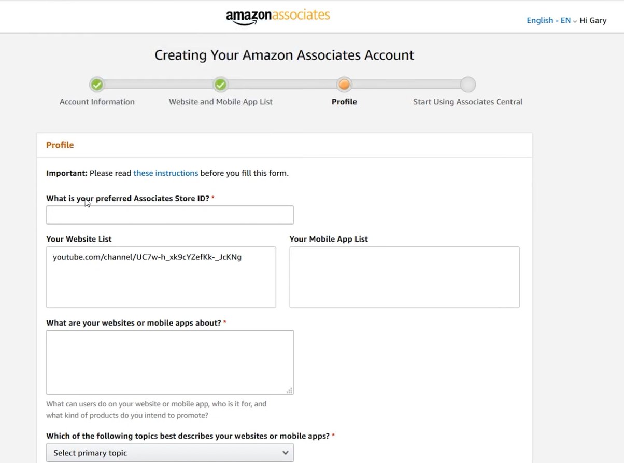Image resolution: width=624 pixels, height=463 pixels.
Task: Open 'these instructions' link
Action: [166, 173]
